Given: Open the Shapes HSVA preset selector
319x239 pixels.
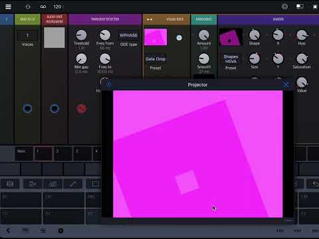Looking at the screenshot, I should [231, 59].
